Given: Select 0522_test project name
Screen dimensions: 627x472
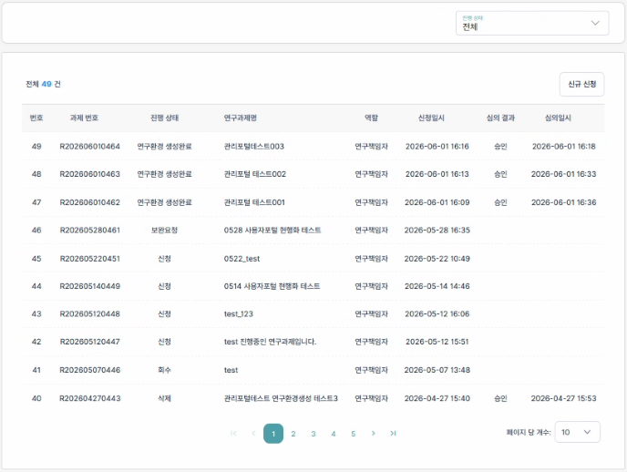Looking at the screenshot, I should click(x=242, y=259).
